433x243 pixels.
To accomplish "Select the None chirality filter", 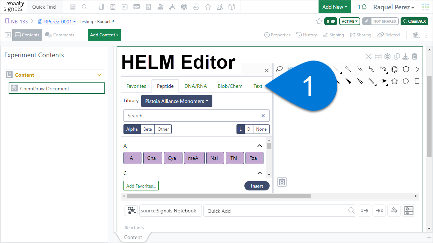I will tap(261, 129).
